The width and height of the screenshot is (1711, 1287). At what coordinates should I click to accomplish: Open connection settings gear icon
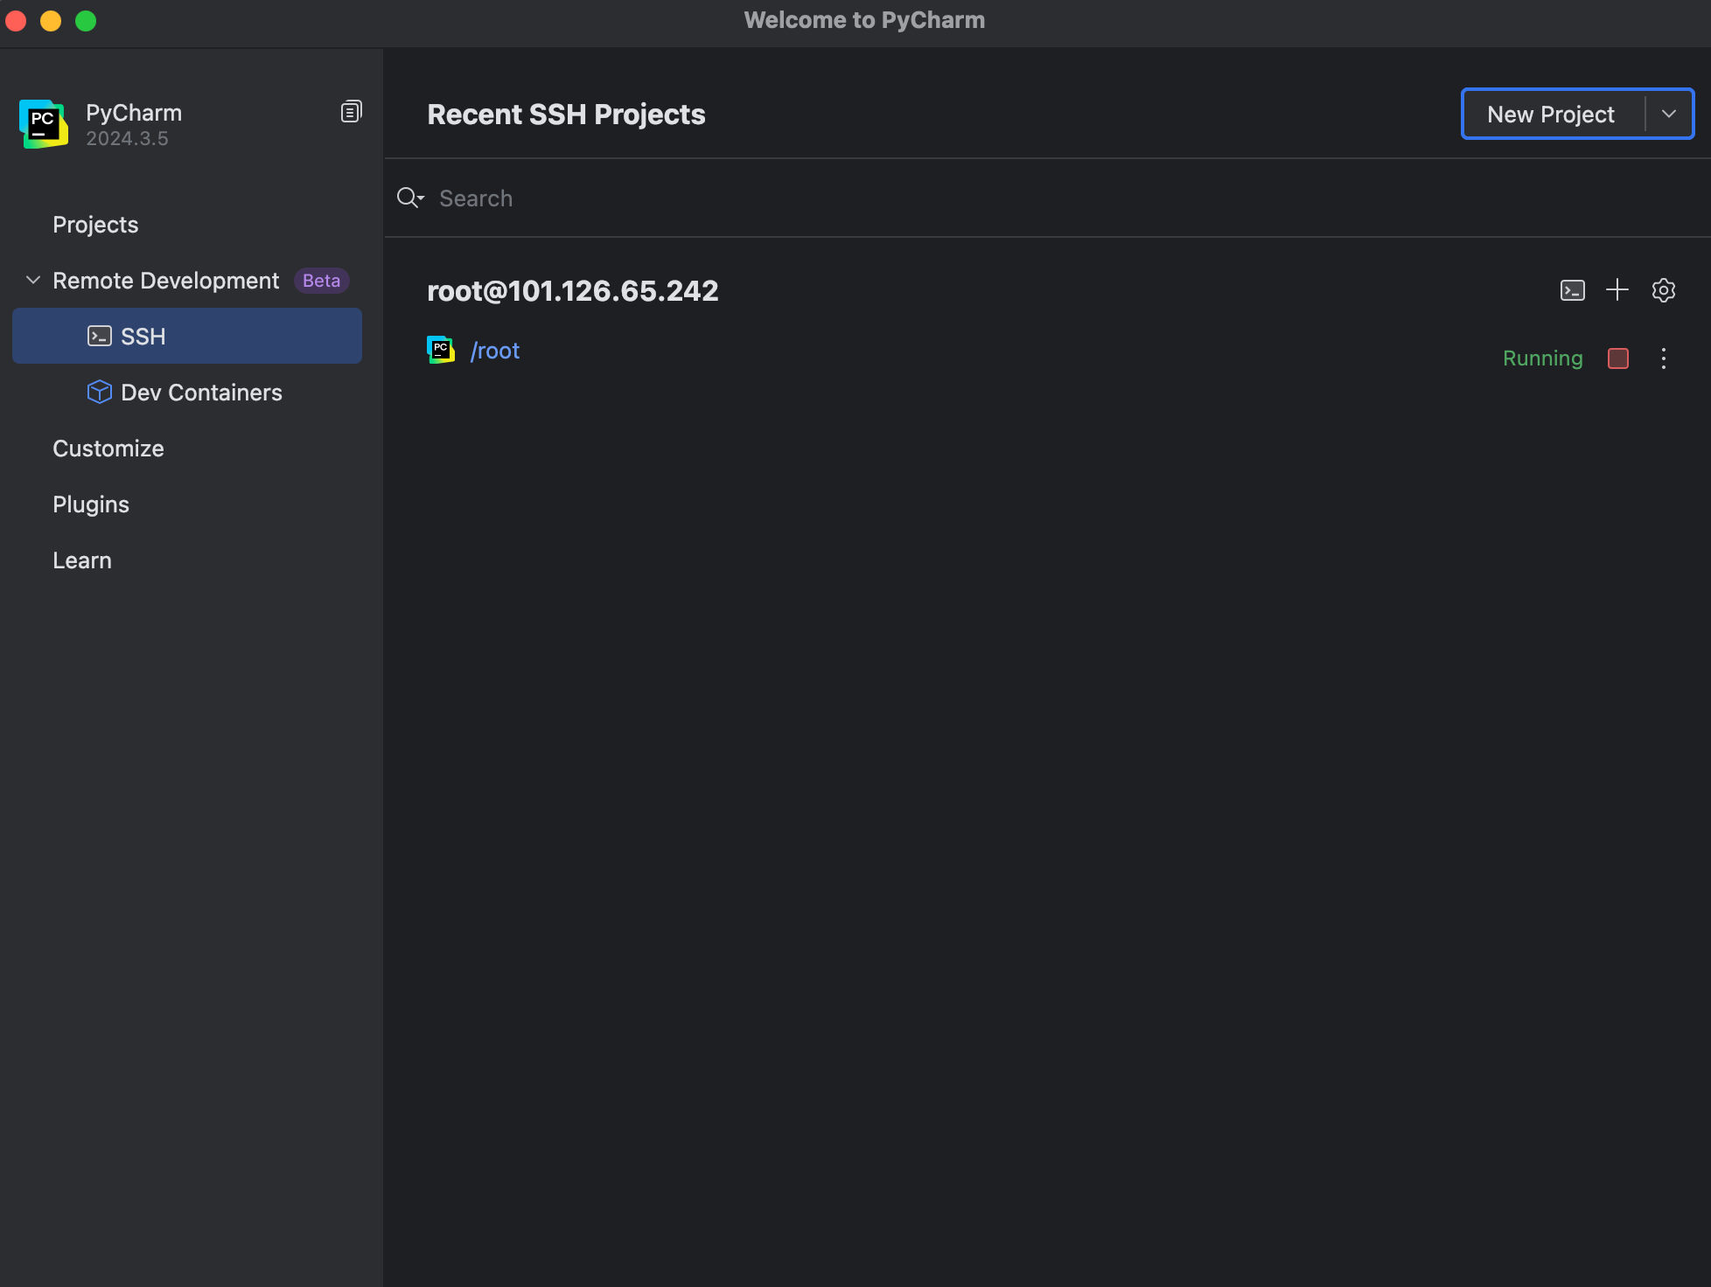(x=1663, y=290)
